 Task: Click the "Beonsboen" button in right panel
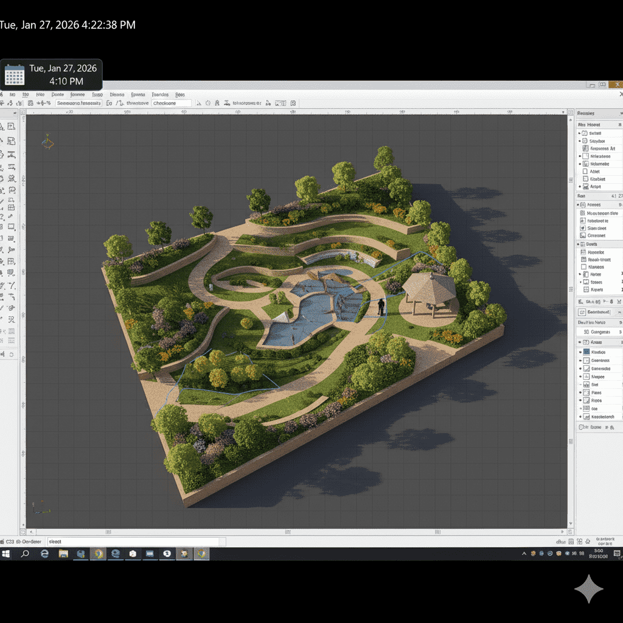599,311
